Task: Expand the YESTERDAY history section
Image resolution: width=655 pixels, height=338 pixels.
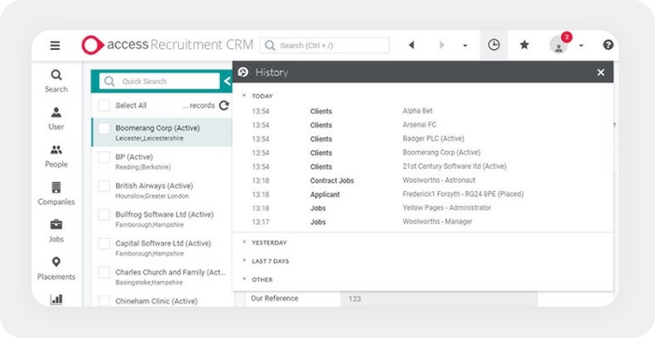Action: [x=244, y=242]
